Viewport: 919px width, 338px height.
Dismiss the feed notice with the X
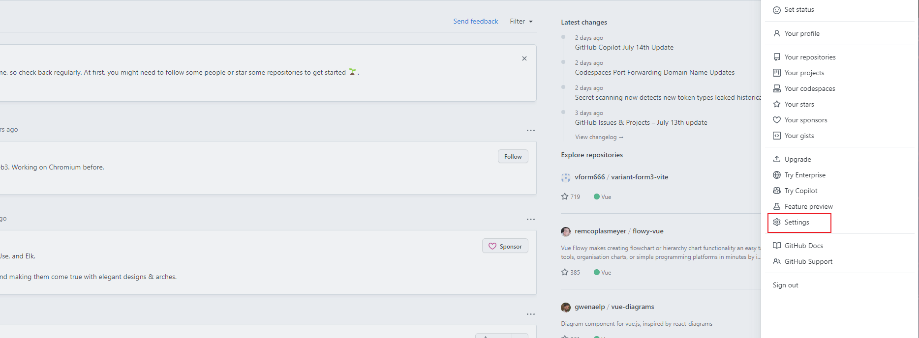pos(524,58)
